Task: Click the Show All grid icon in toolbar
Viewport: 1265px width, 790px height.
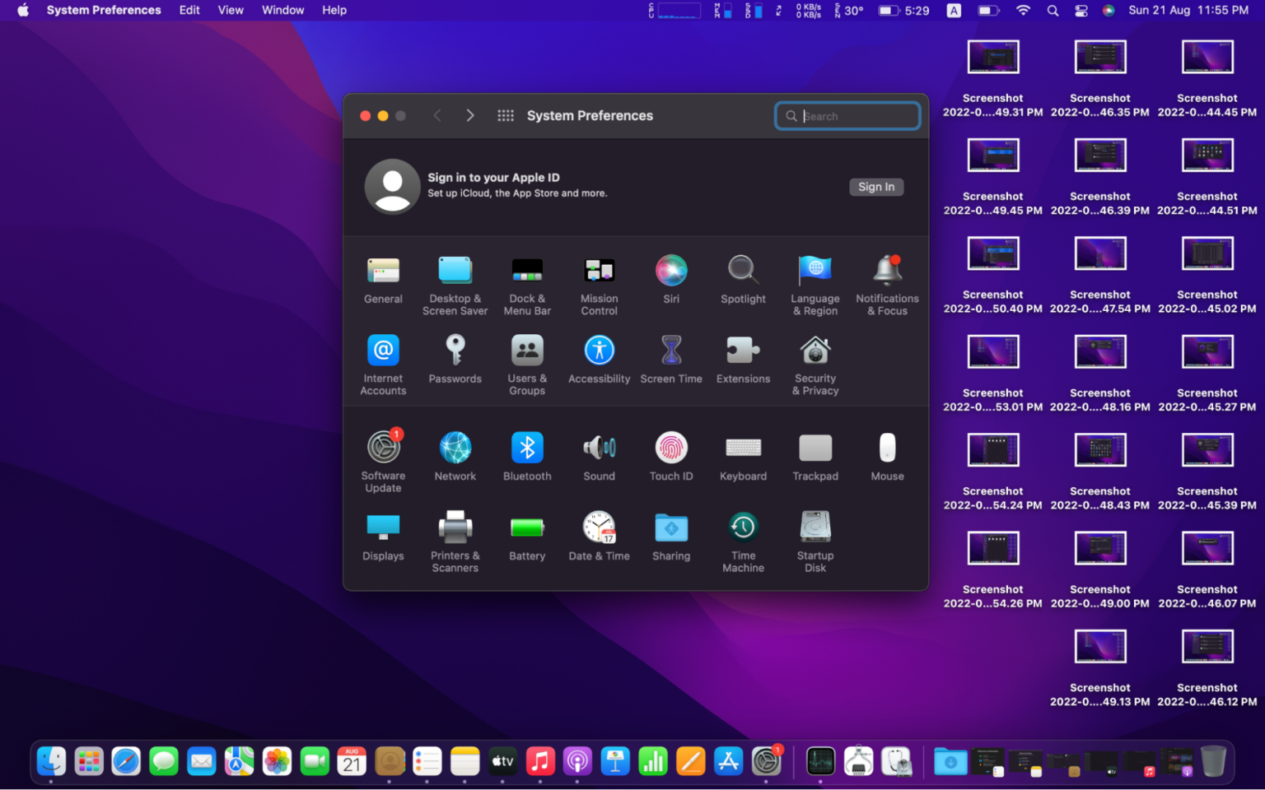Action: [505, 115]
